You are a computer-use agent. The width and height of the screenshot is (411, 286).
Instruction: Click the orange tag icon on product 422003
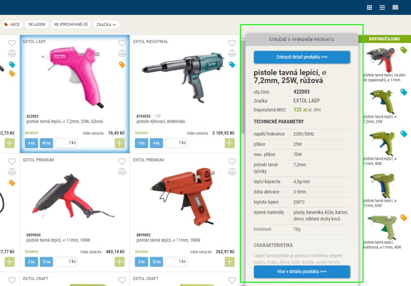click(122, 64)
